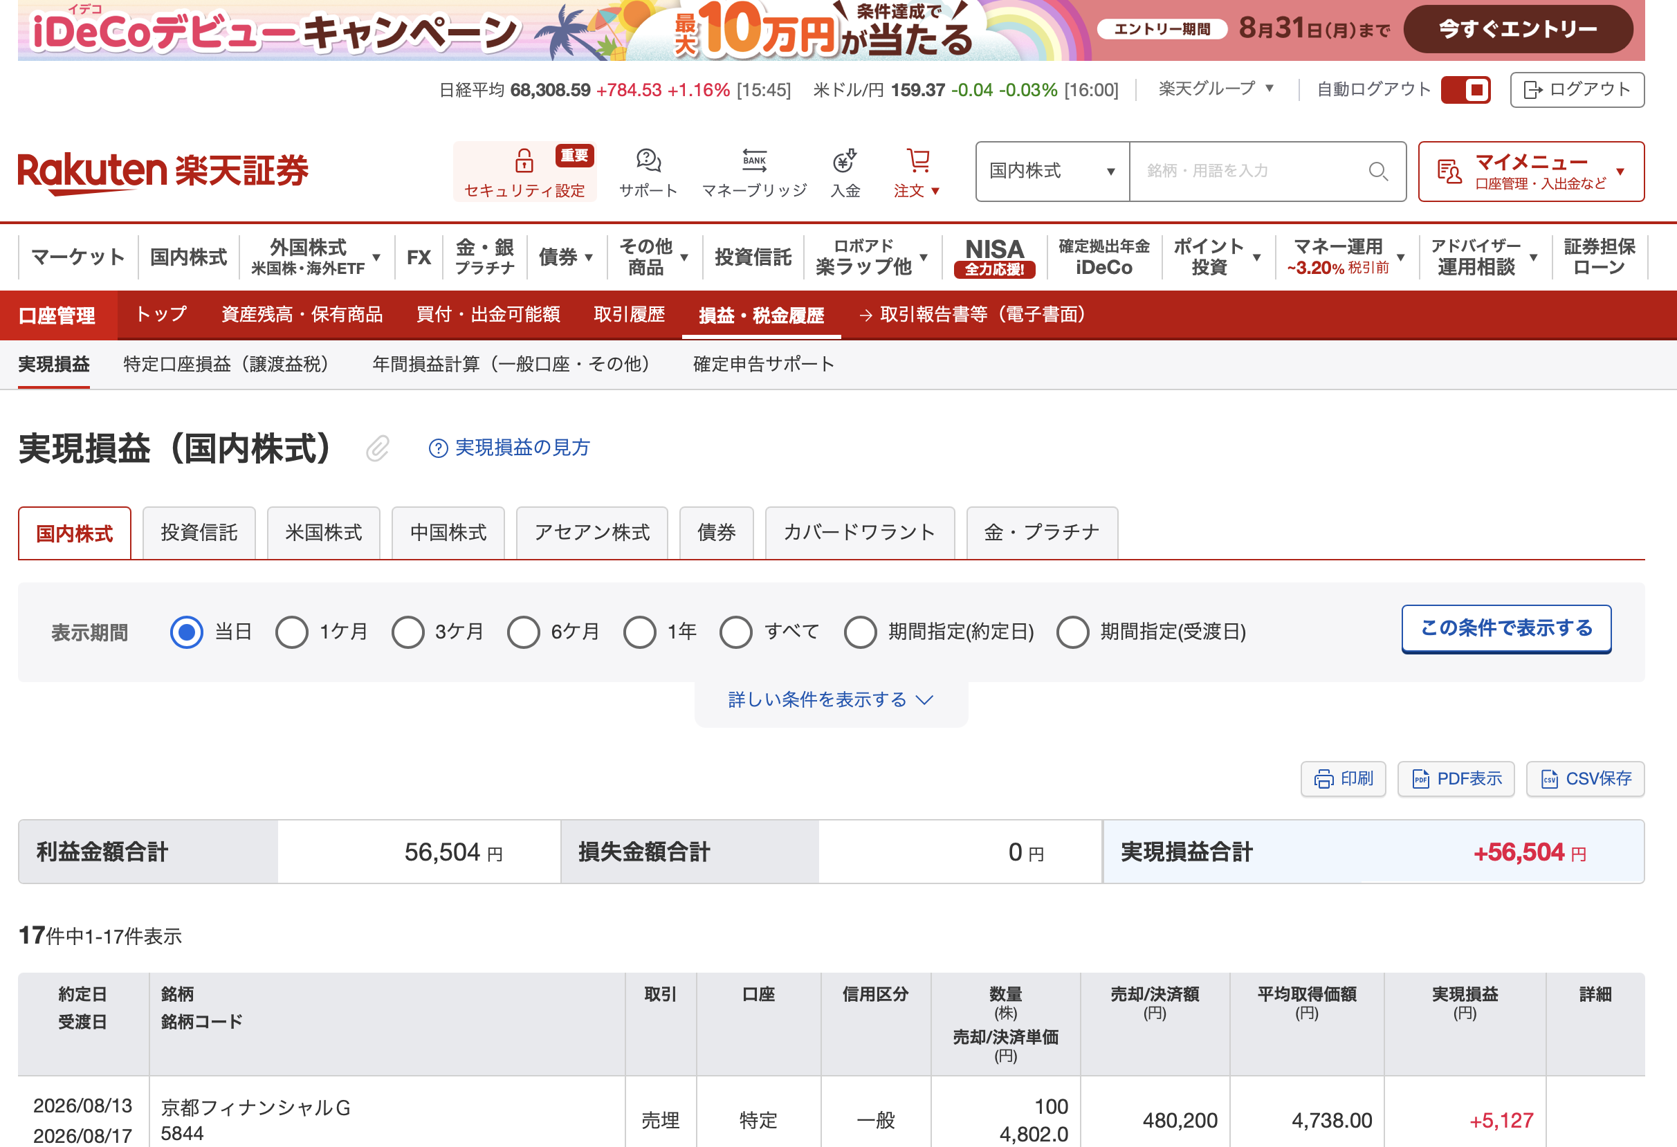Click the 重要 badge on security settings

(574, 155)
